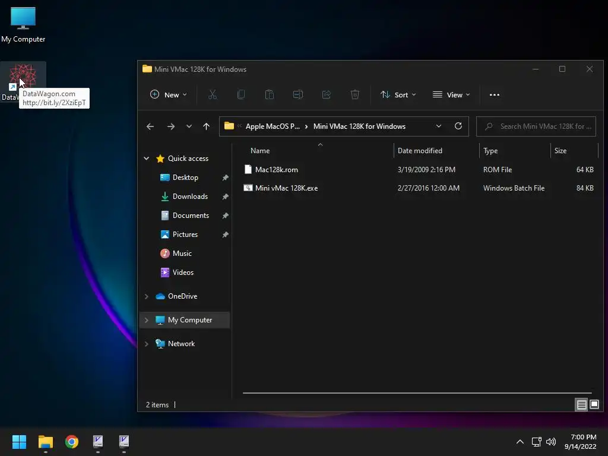Click the Quick access star icon
Image resolution: width=608 pixels, height=456 pixels.
[160, 158]
